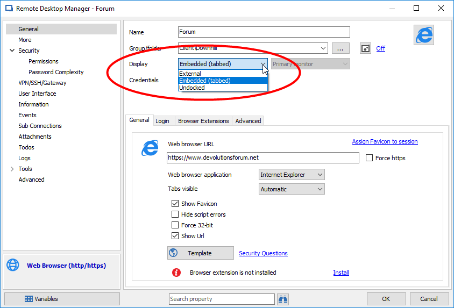
Task: Select Logs in the sidebar
Action: tap(24, 158)
